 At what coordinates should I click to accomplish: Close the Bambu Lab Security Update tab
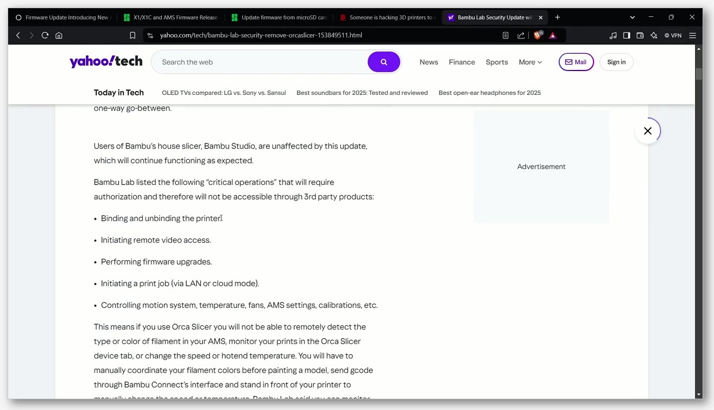click(x=540, y=17)
